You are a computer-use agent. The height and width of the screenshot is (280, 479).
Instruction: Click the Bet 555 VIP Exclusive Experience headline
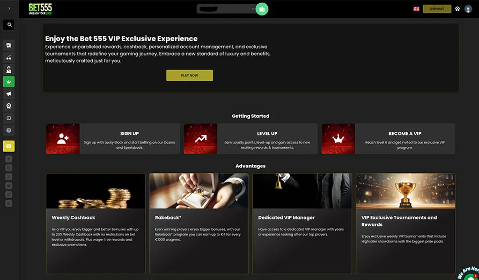tap(121, 39)
